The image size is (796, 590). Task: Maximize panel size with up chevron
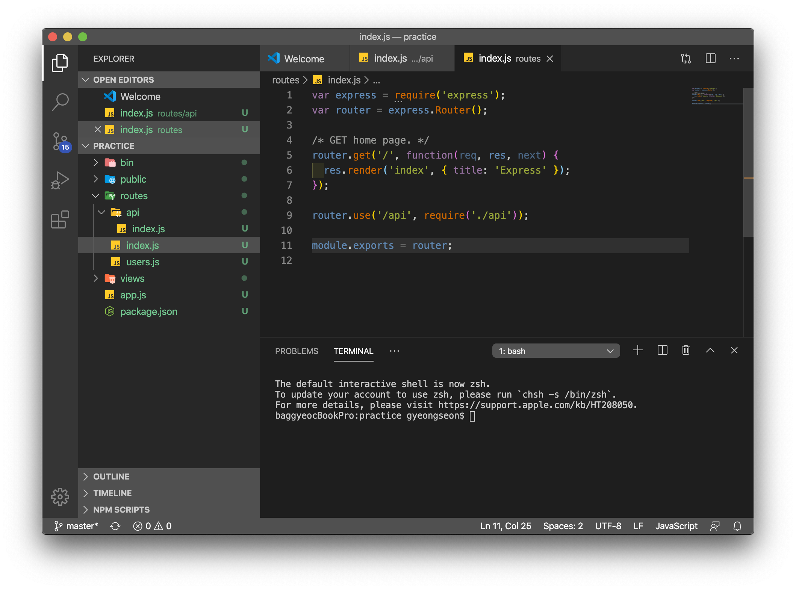710,350
